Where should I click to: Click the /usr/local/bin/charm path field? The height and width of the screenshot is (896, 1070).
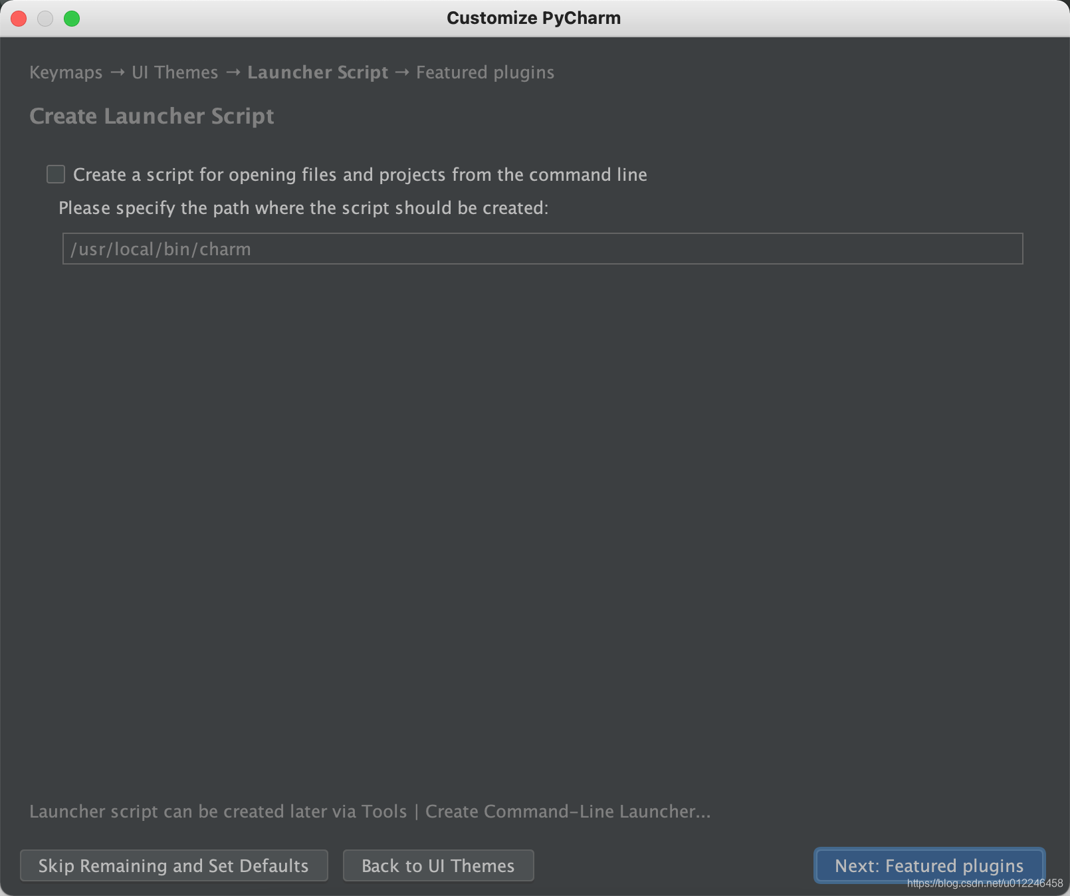pos(542,249)
